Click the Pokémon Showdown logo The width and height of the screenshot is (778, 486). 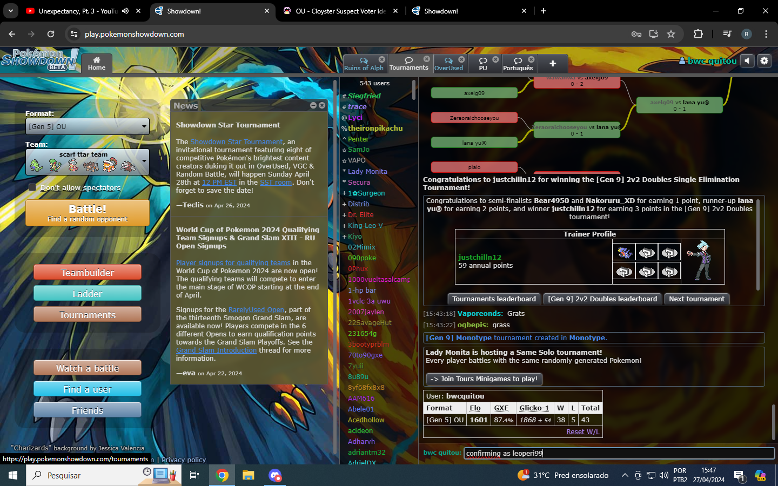click(x=39, y=59)
